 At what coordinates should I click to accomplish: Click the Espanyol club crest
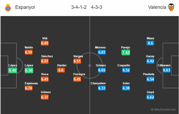click(8, 7)
